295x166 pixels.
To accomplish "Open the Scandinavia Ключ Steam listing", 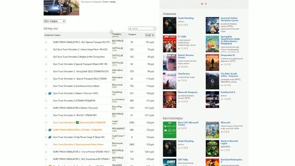I will click(x=77, y=86).
